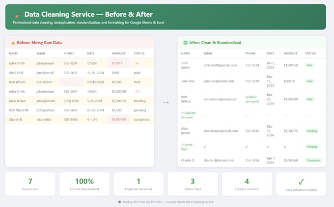Click the broom icon in header
Viewport: 334px width, 207px height.
18,14
